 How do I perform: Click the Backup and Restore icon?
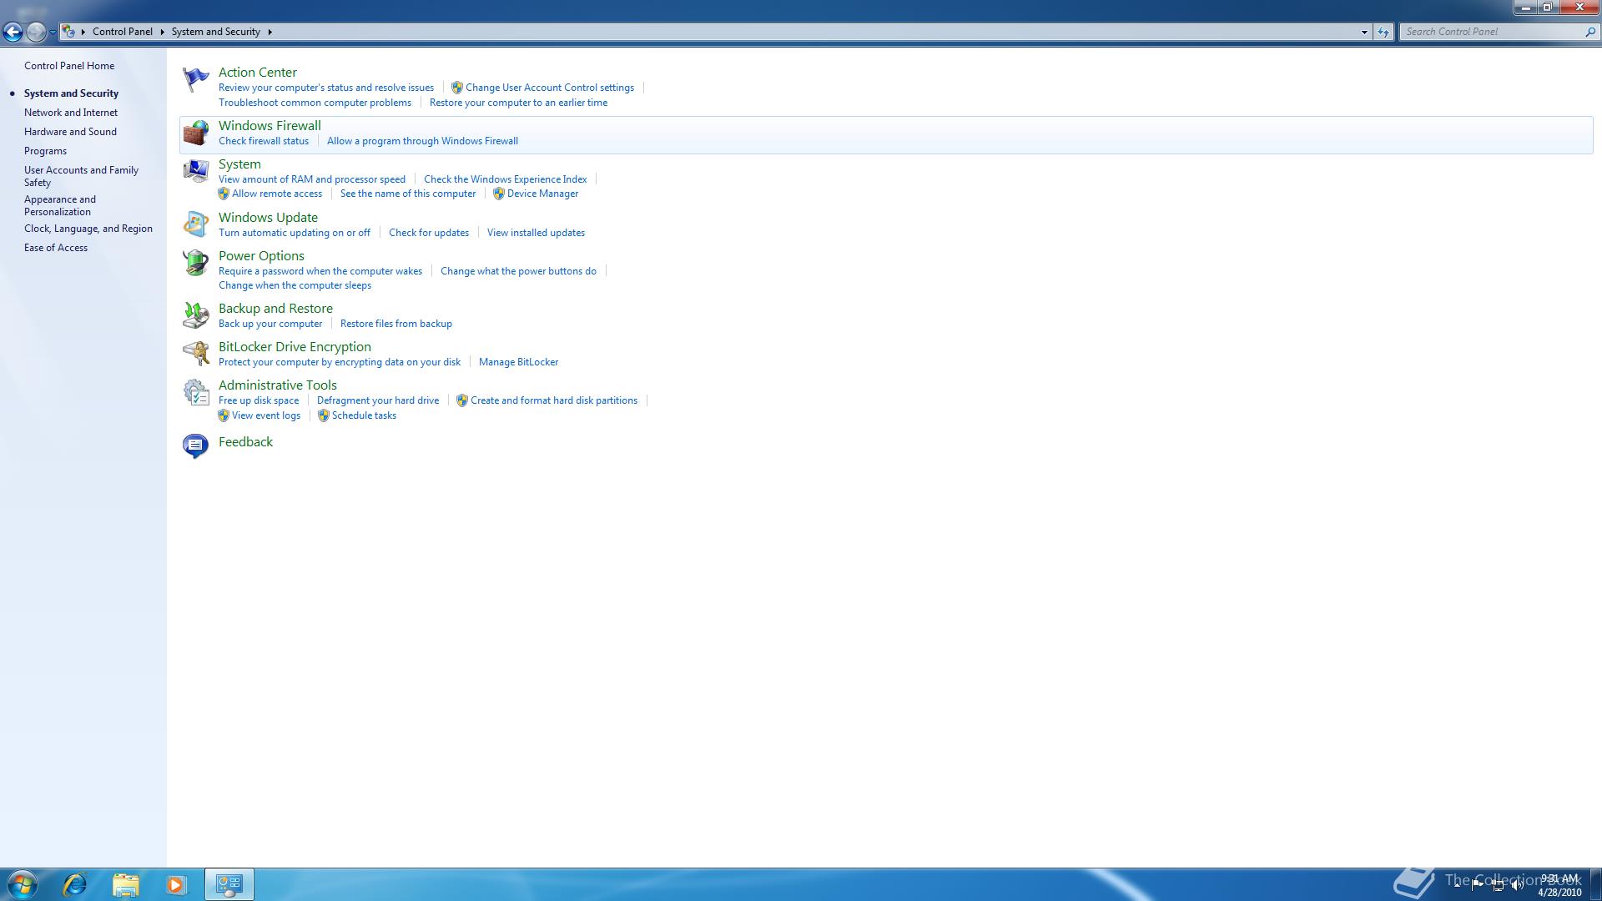point(195,315)
